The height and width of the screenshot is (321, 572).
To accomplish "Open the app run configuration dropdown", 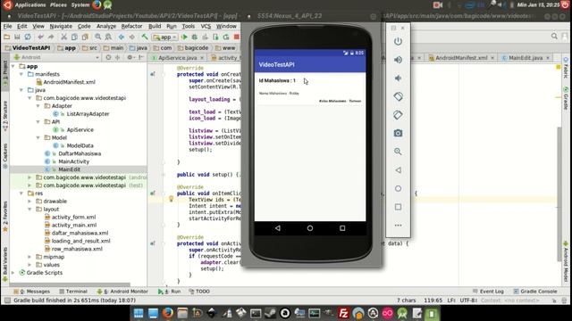I will 164,37.
